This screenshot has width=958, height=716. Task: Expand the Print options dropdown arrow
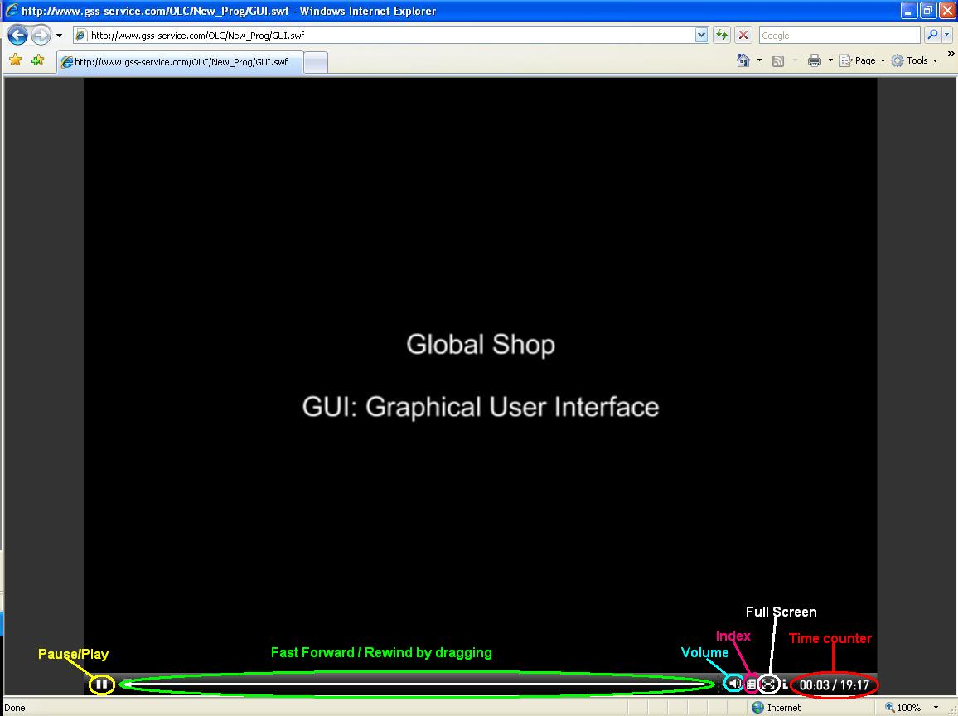(830, 60)
